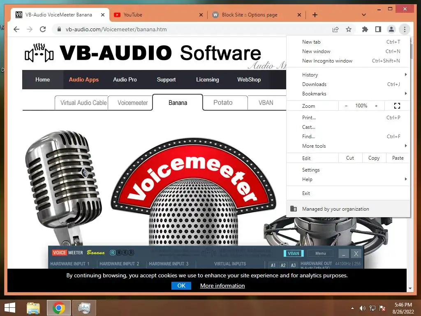Screen dimensions: 421x316
Task: Open the system tray volume icon
Action: [x=363, y=308]
